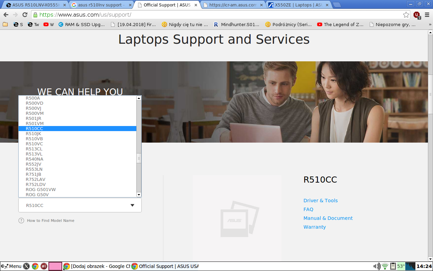This screenshot has height=271, width=433.
Task: Open the Warranty link
Action: (315, 227)
